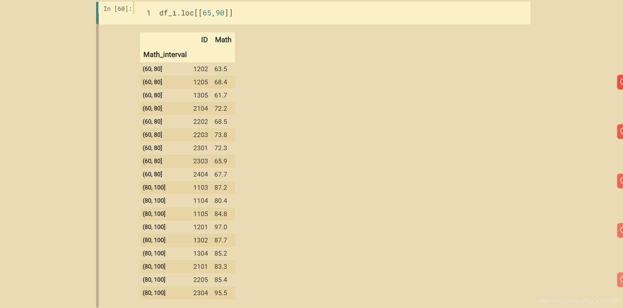This screenshot has height=308, width=623.
Task: Select ID cell 2303
Action: [x=200, y=161]
